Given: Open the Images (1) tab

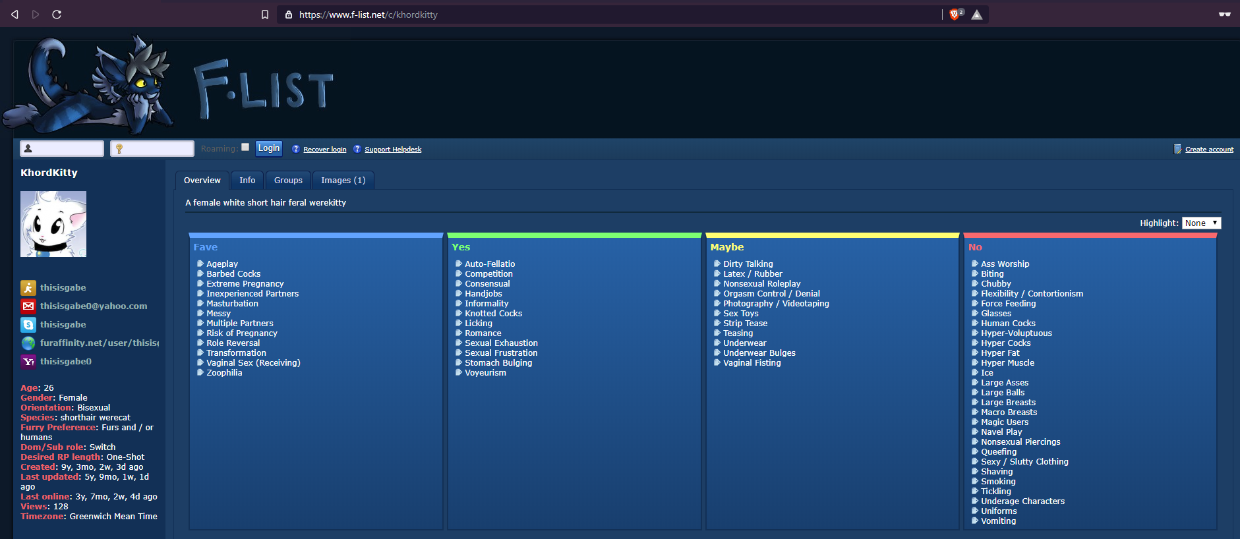Looking at the screenshot, I should click(343, 180).
